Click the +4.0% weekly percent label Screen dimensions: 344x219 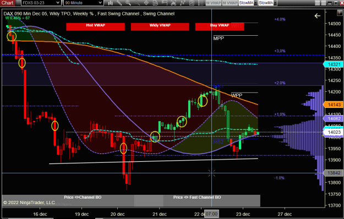pos(280,19)
